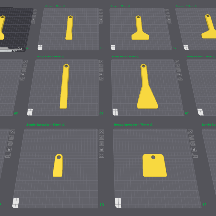Select the Bondo Spreader 75mm model
Image resolution: width=216 pixels, height=216 pixels.
tap(154, 166)
